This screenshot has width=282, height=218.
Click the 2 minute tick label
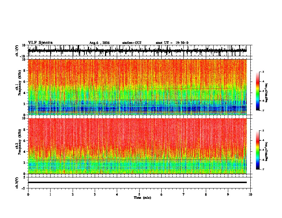point(73,194)
